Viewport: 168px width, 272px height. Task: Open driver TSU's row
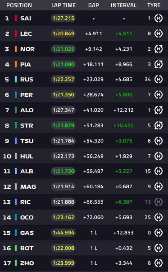84,141
